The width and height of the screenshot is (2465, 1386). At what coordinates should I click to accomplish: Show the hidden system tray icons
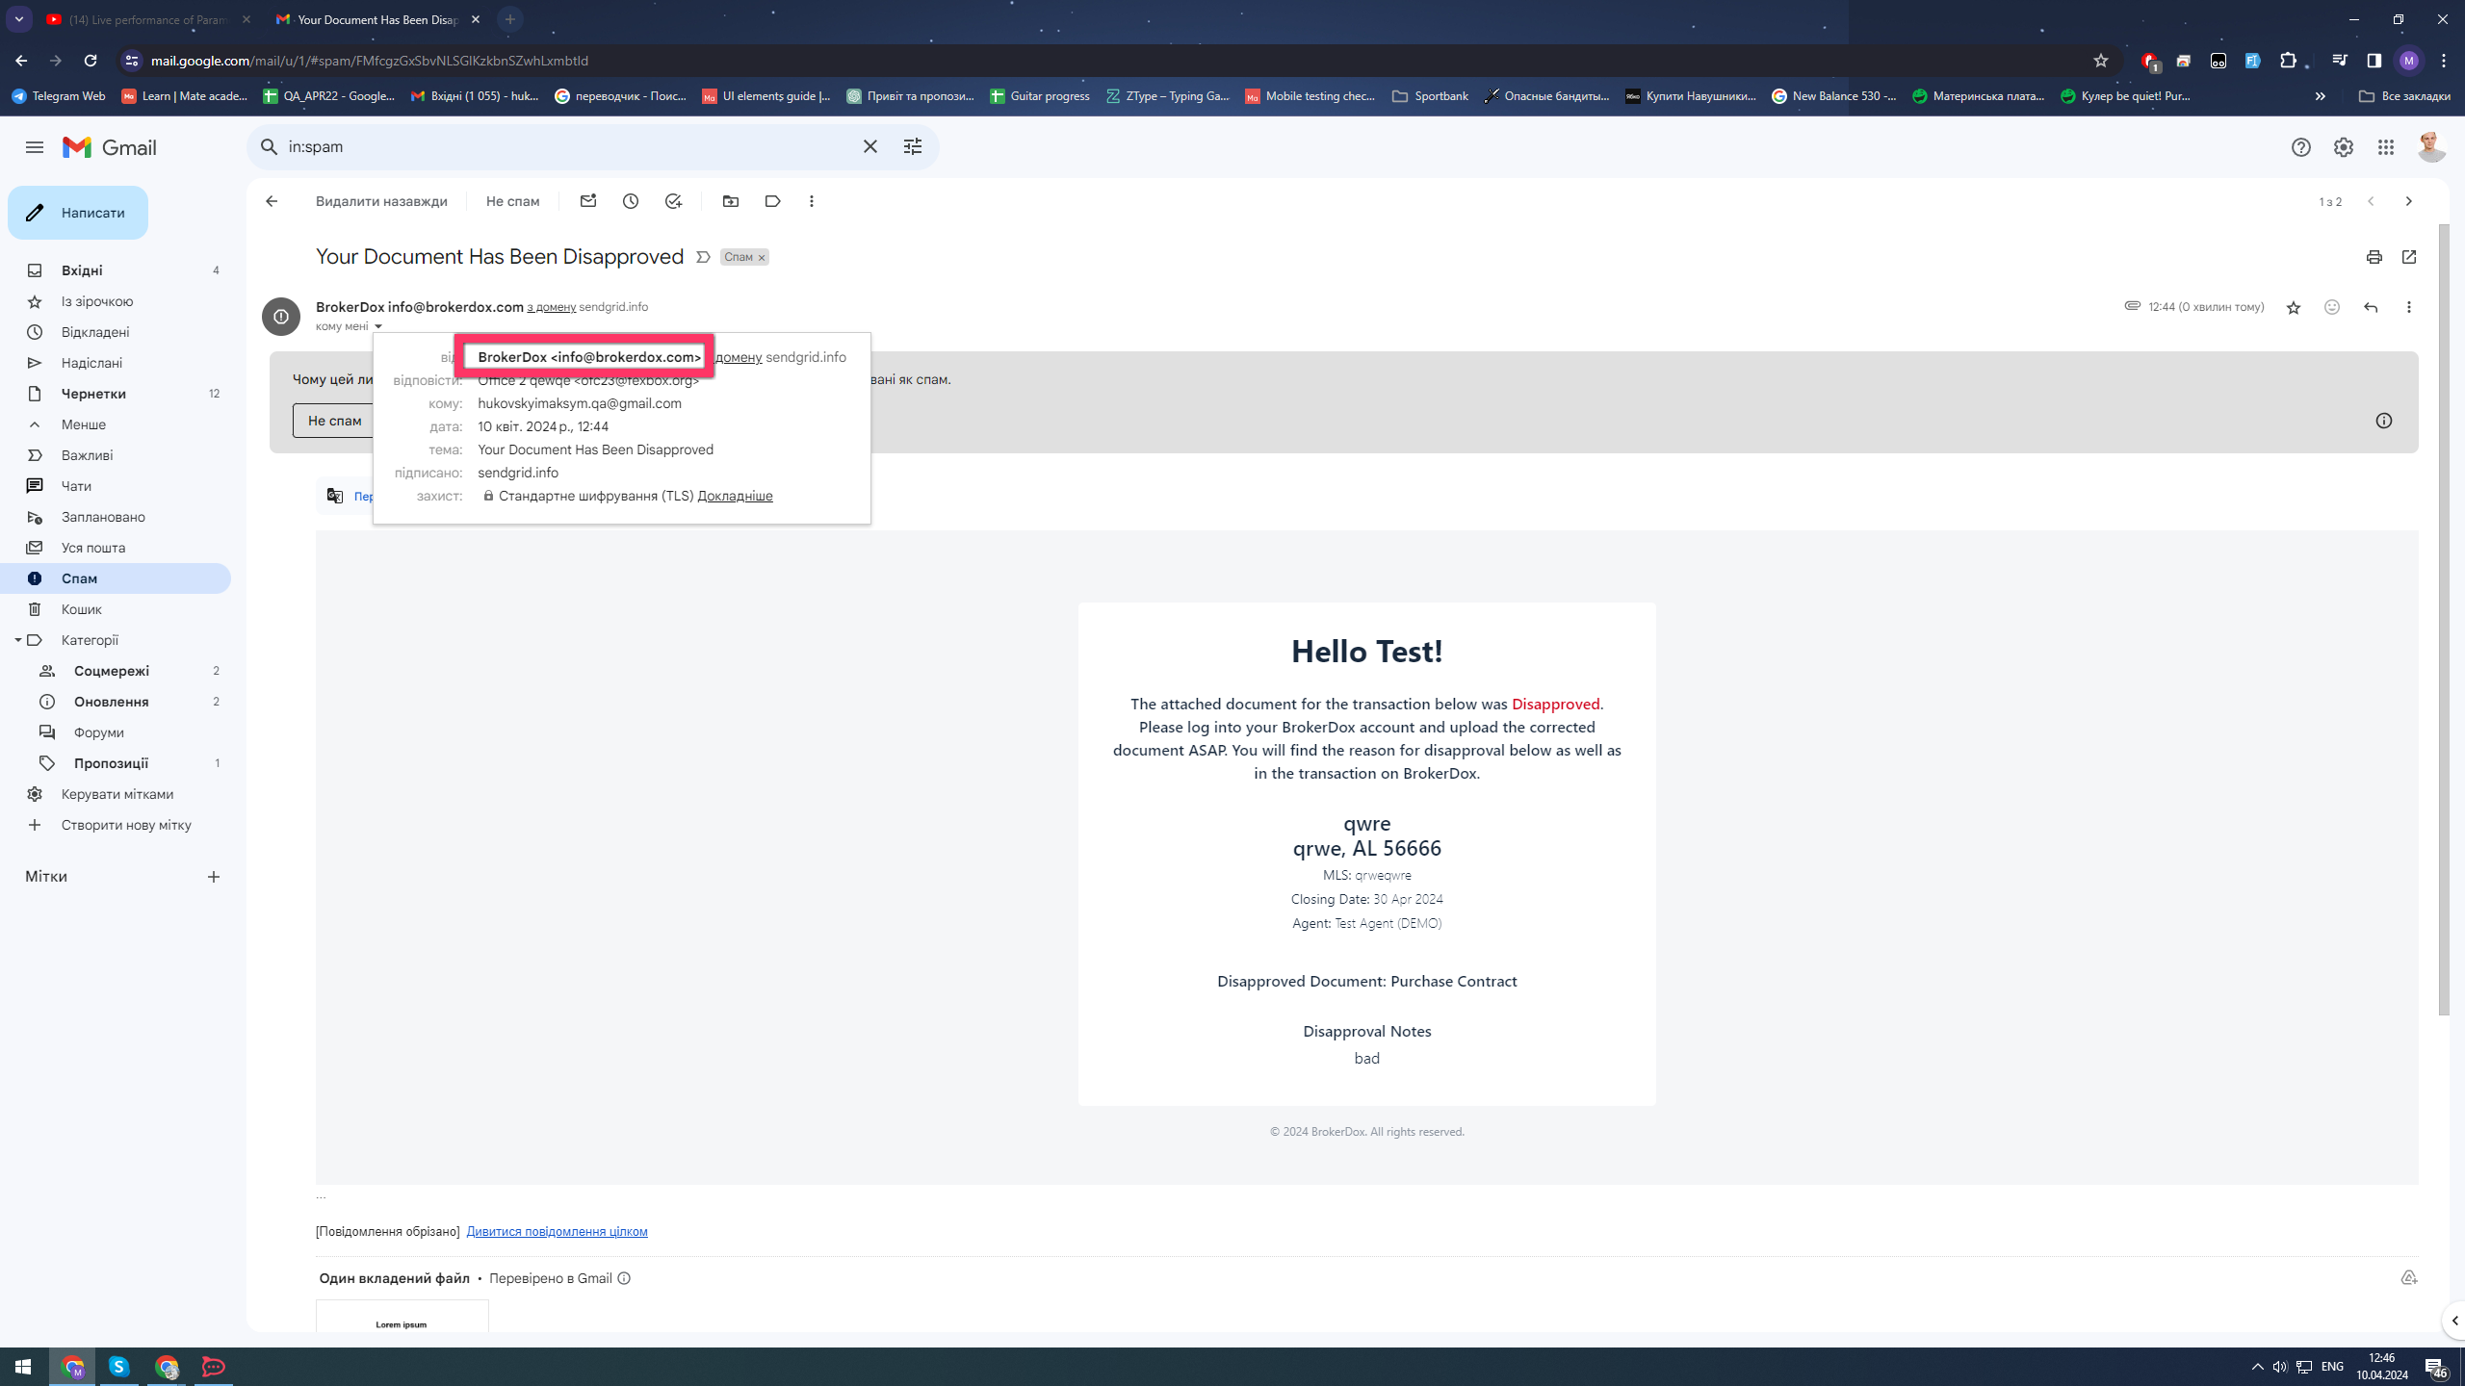[2257, 1367]
